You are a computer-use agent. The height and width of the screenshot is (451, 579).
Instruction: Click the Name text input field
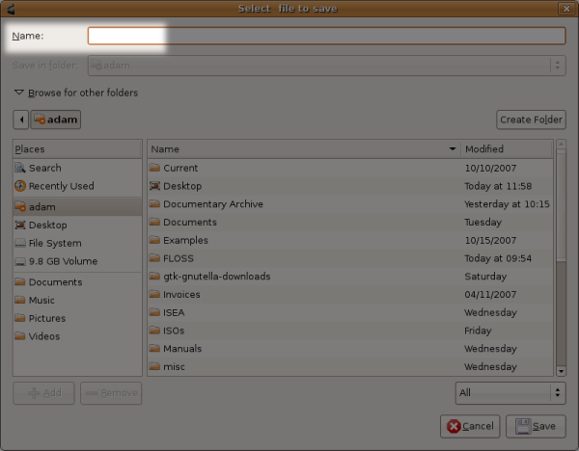(x=326, y=36)
